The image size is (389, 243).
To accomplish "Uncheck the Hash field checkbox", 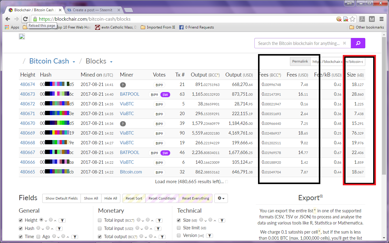I will click(x=21, y=228).
